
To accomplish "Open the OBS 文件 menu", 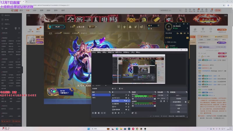I will click(x=94, y=52).
